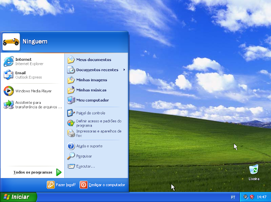Click the Desligar o computador label

(107, 185)
